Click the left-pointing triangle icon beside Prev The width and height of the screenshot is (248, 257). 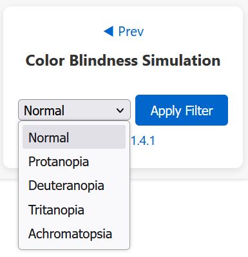pyautogui.click(x=108, y=32)
